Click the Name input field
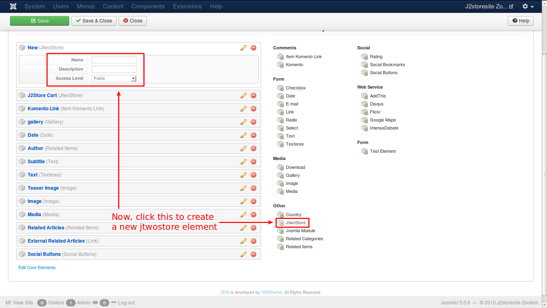 (114, 60)
